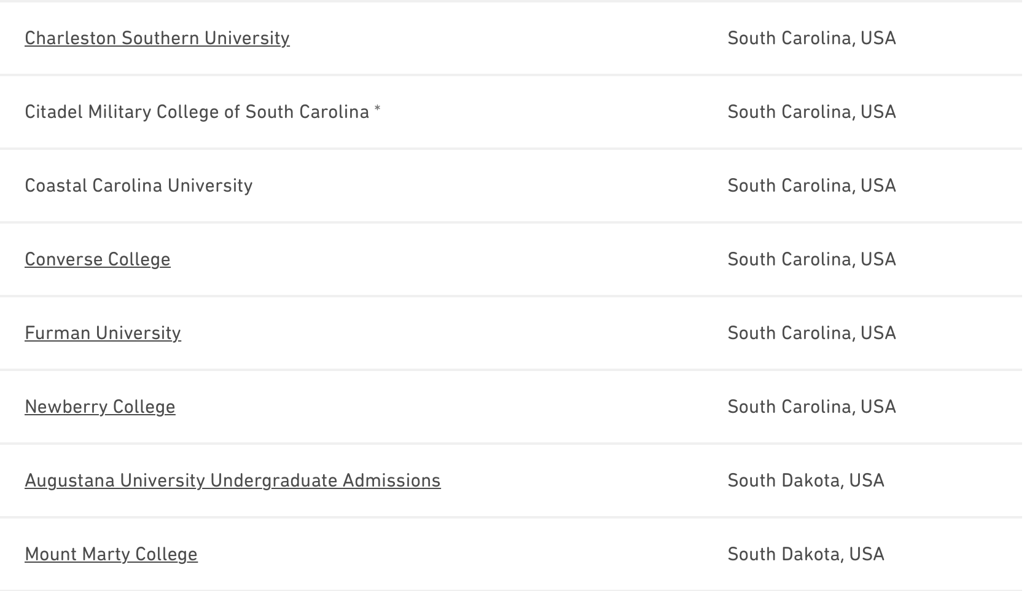Click "USA" in the Mount Marty College row
The image size is (1027, 591).
[867, 554]
